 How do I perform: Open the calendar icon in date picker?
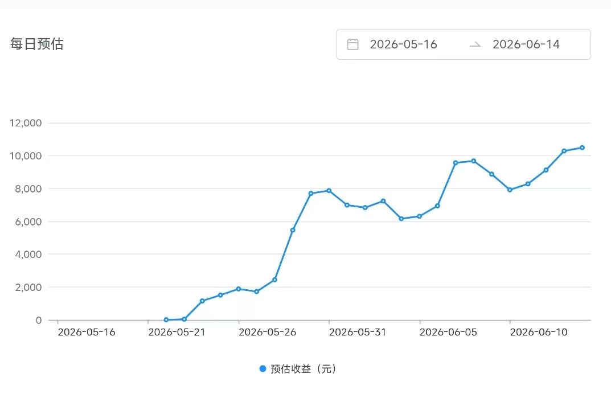click(352, 44)
